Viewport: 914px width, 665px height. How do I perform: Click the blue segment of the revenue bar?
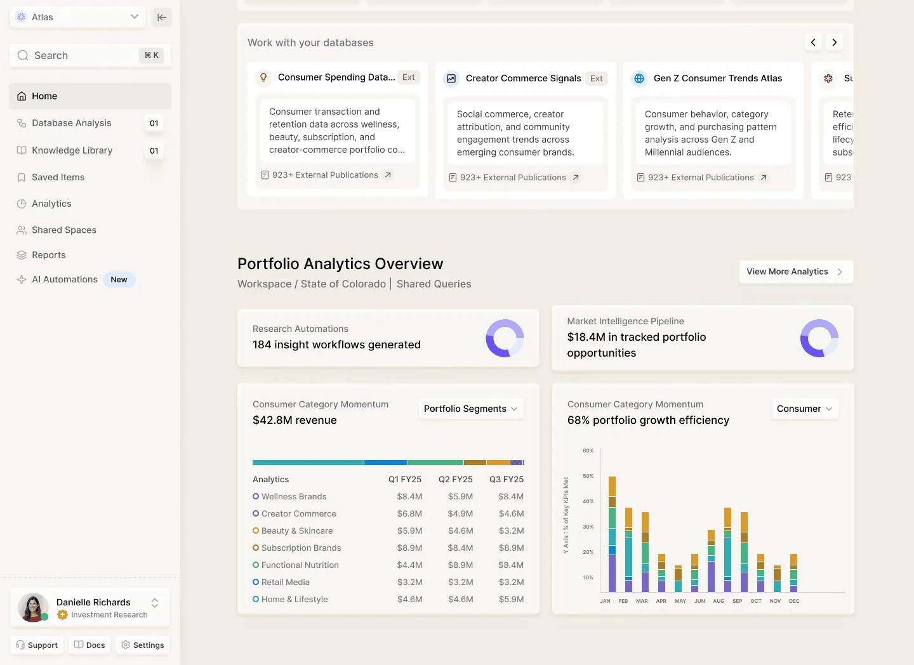click(x=386, y=463)
